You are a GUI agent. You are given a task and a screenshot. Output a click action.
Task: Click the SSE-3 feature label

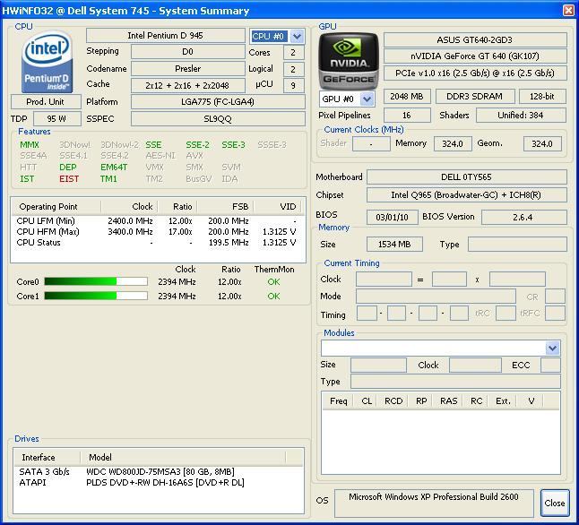[x=233, y=145]
